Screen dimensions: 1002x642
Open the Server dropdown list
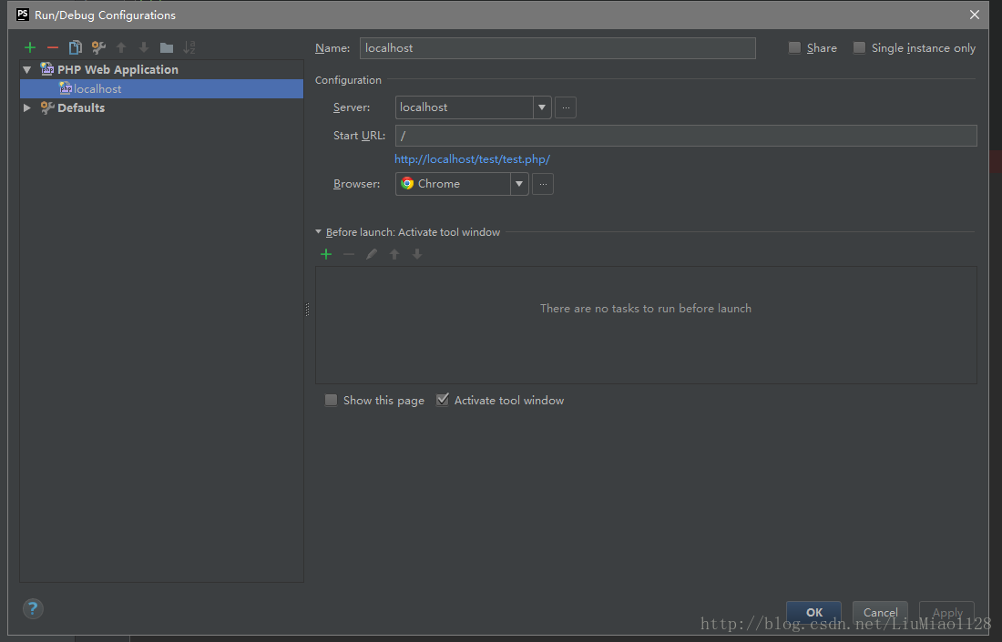pyautogui.click(x=542, y=107)
